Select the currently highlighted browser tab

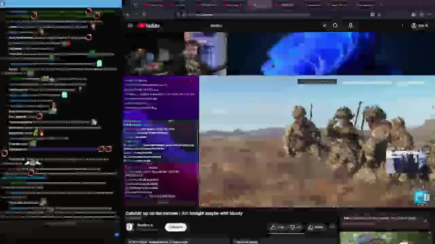(260, 5)
